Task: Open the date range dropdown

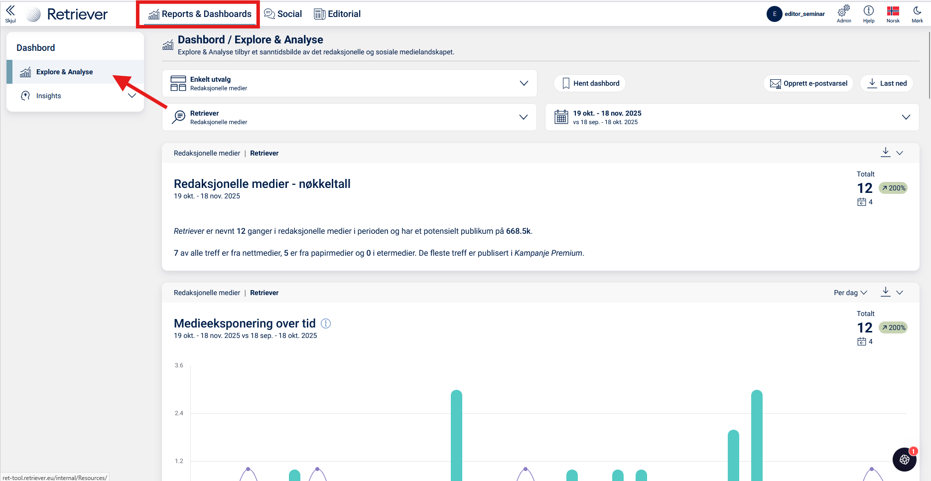Action: tap(732, 117)
